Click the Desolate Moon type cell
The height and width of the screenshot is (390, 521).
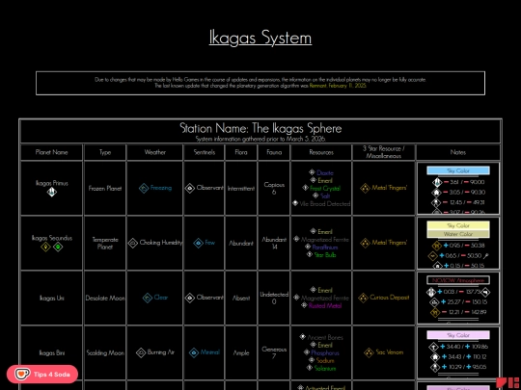[x=105, y=298]
